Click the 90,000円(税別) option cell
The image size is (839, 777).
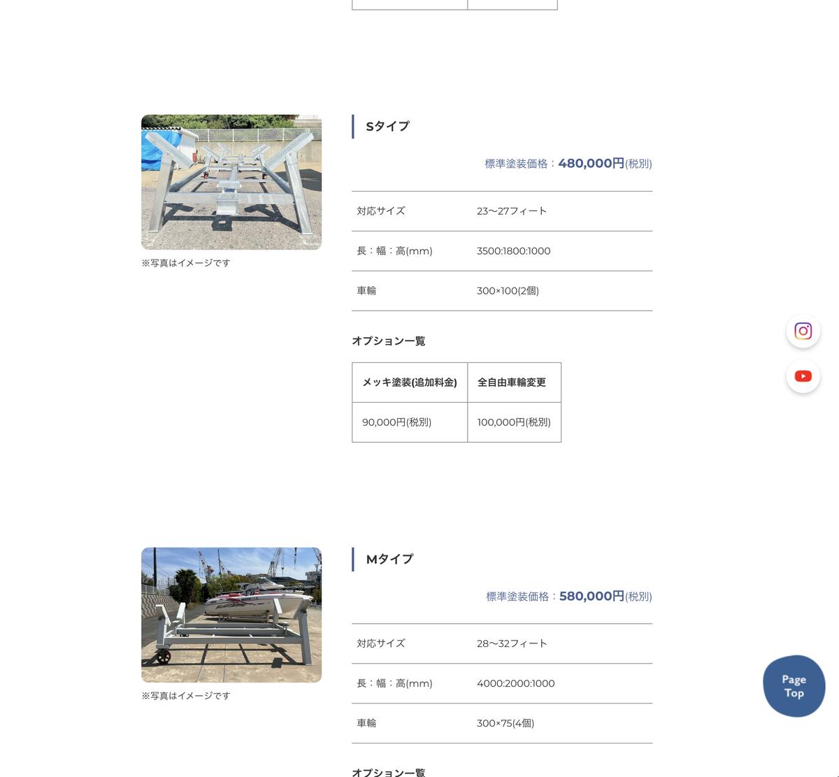[397, 422]
